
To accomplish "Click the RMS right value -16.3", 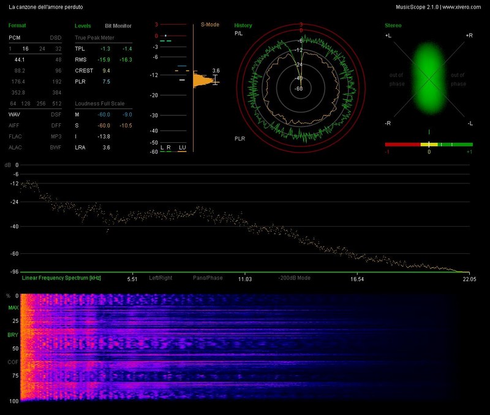I will [126, 59].
